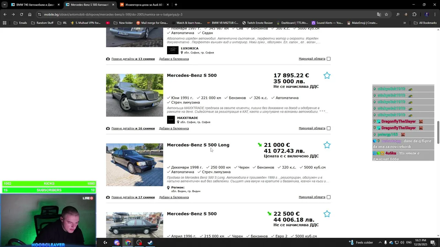
Task: Open the MakeEmoji bookmark
Action: 362,23
